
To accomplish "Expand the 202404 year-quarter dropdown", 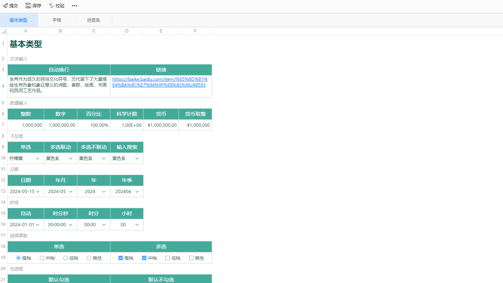I will click(x=137, y=192).
